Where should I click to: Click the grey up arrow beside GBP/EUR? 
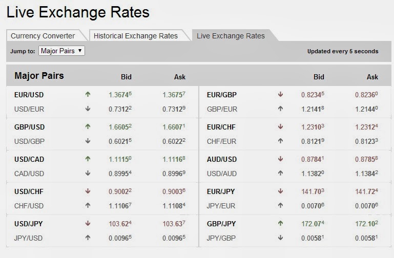click(x=280, y=109)
